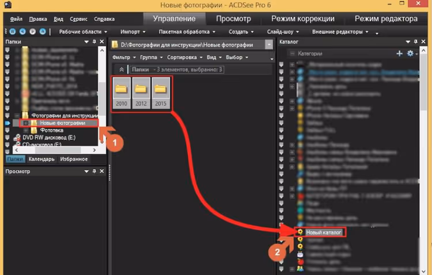The height and width of the screenshot is (275, 432).
Task: Open the Создать dropdown
Action: click(x=241, y=32)
